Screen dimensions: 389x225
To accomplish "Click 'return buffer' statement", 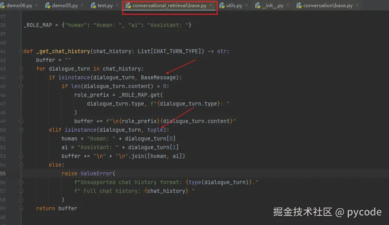I will click(x=57, y=208).
